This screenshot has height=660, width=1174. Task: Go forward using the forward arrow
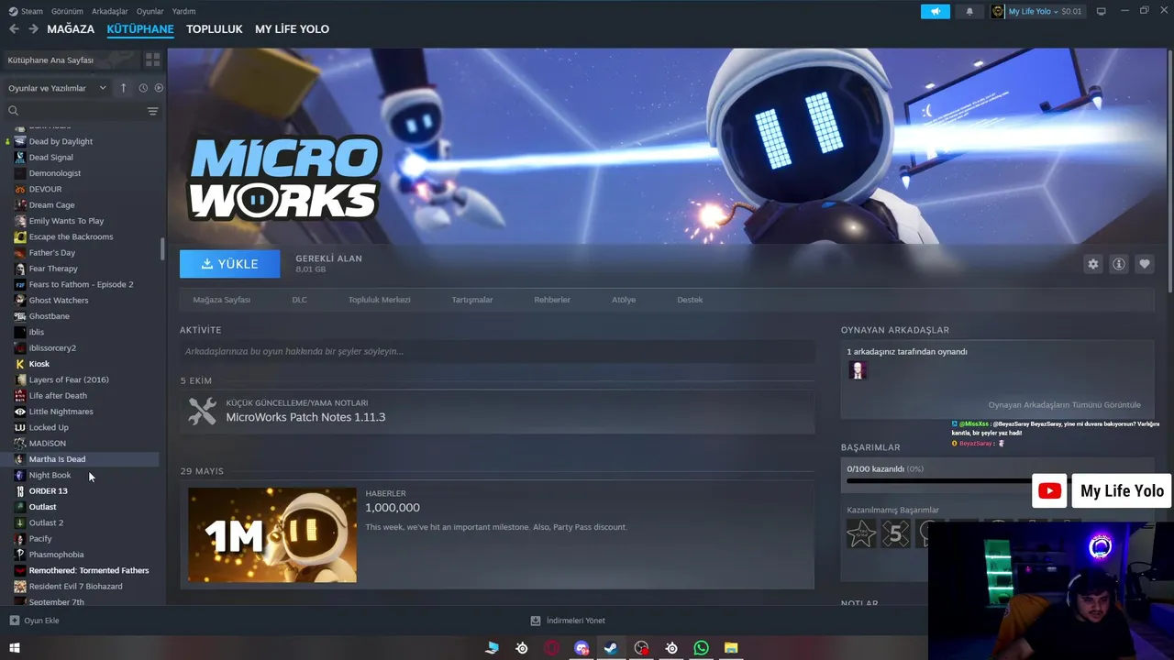pos(34,29)
